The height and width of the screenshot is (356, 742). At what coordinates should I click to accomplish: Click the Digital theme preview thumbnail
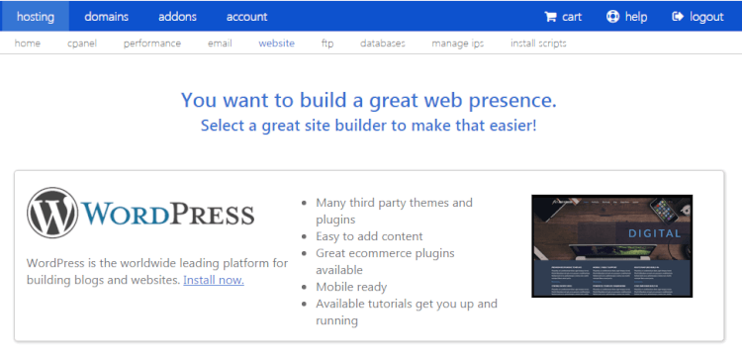click(x=611, y=246)
